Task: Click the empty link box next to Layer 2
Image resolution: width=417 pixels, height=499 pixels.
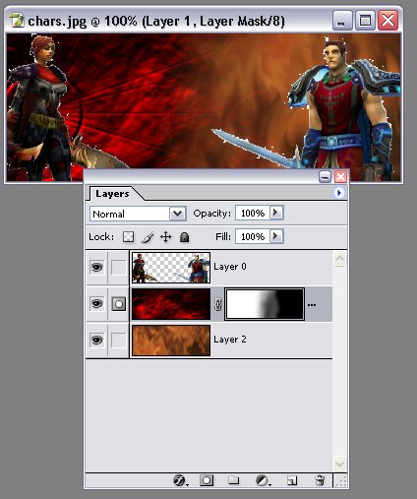Action: (118, 340)
